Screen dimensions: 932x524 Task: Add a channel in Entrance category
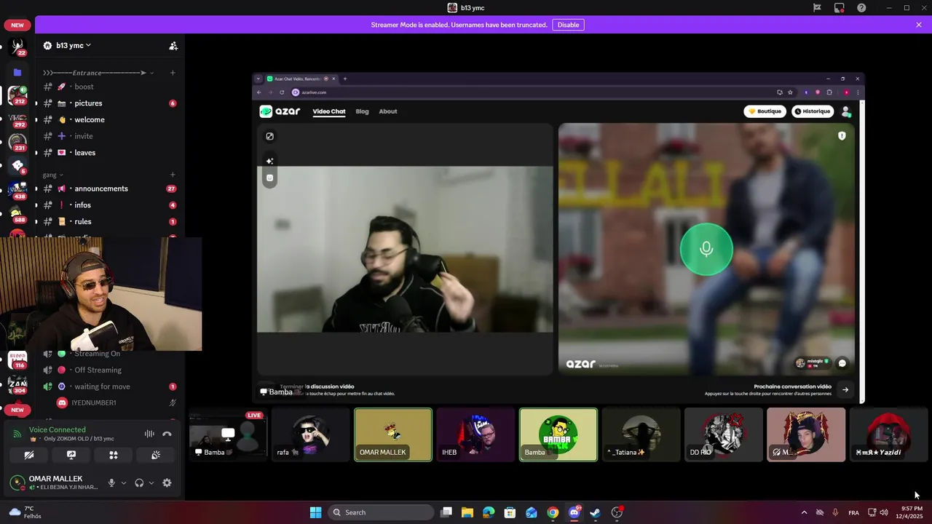(x=173, y=73)
